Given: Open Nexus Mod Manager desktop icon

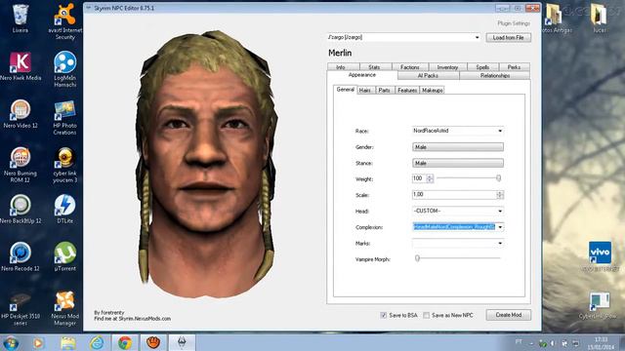Looking at the screenshot, I should pyautogui.click(x=65, y=309).
